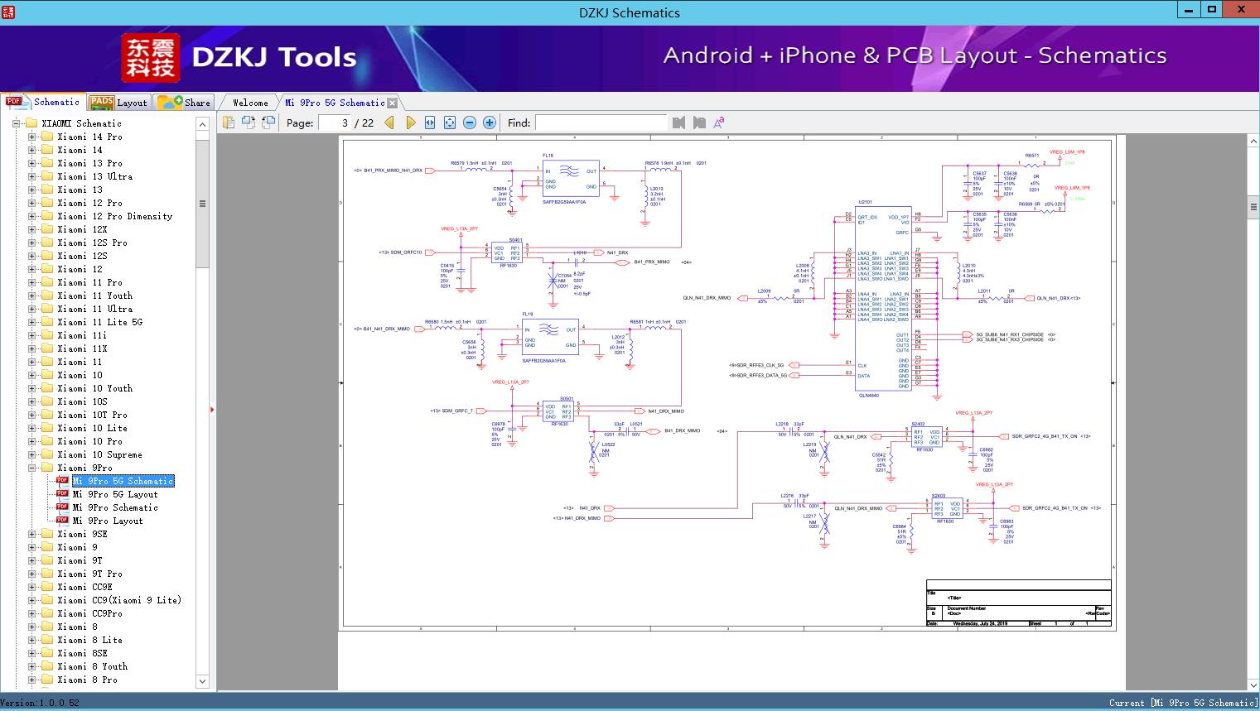Click the document viewer scrollbar thumb
1260x711 pixels.
click(1253, 206)
